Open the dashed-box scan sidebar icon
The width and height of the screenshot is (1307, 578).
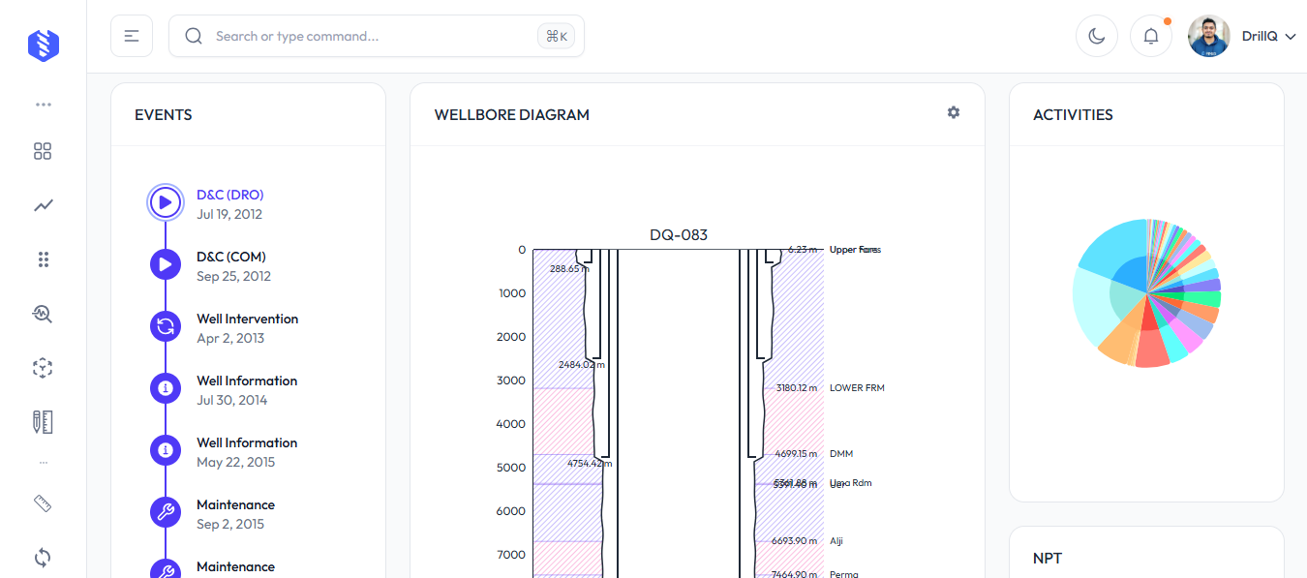(x=43, y=368)
